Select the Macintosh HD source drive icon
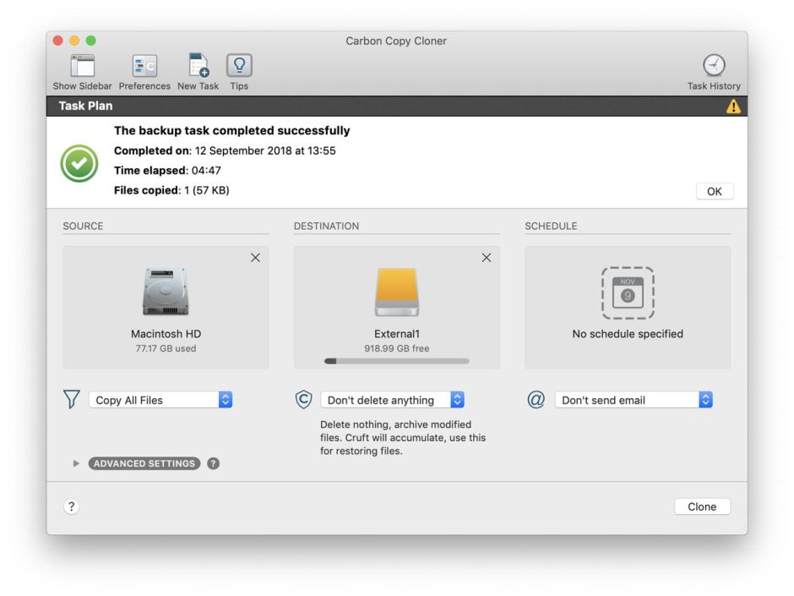794x596 pixels. tap(166, 293)
